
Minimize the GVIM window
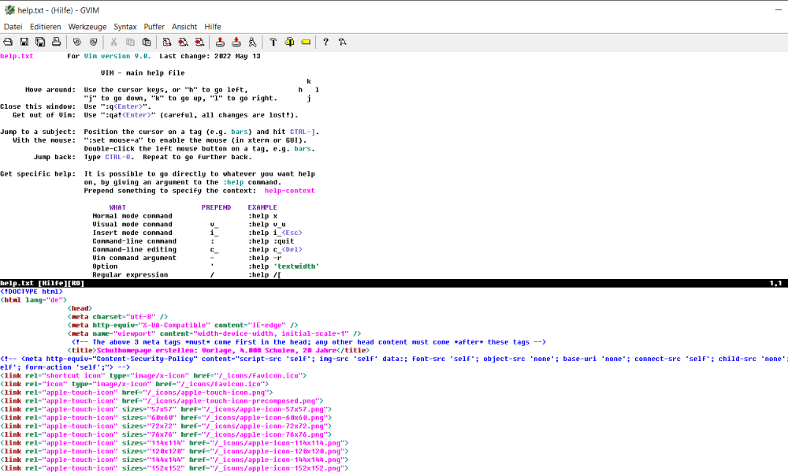[779, 10]
